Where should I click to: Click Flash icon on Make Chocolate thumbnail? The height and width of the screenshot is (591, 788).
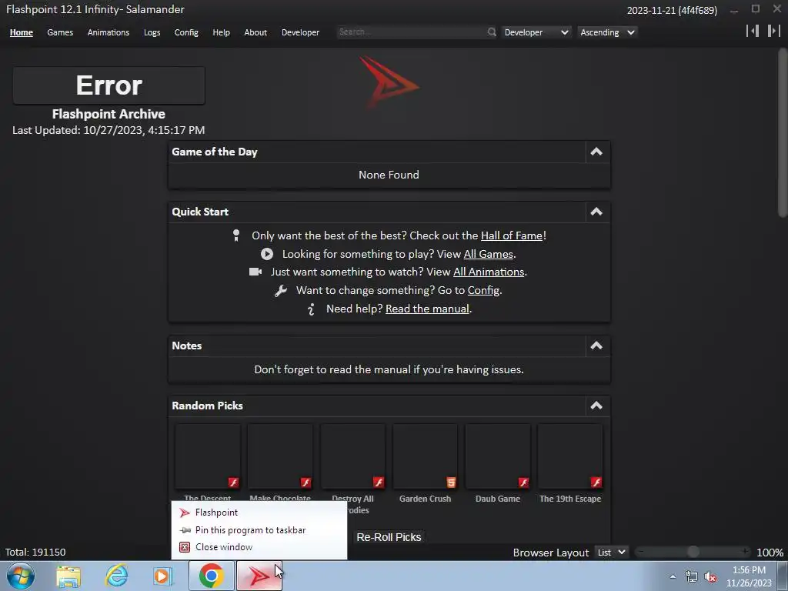click(x=306, y=482)
